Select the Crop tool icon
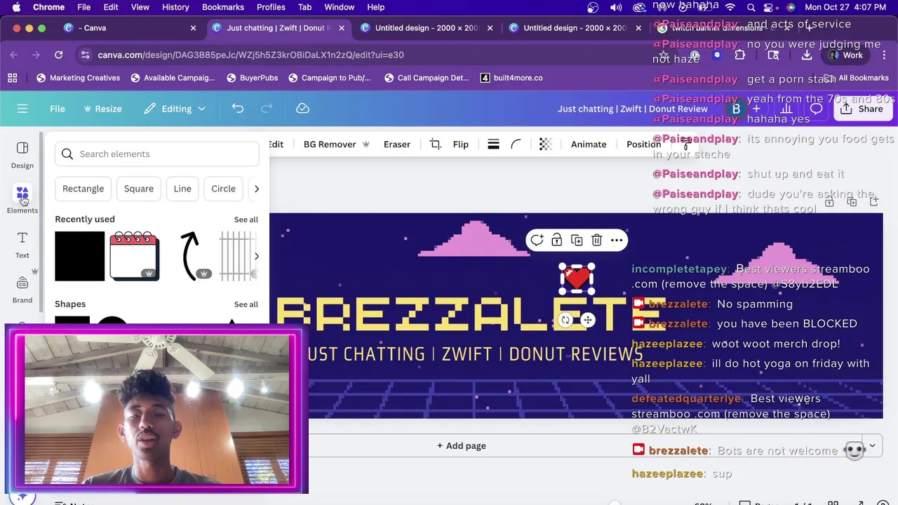 click(x=435, y=144)
